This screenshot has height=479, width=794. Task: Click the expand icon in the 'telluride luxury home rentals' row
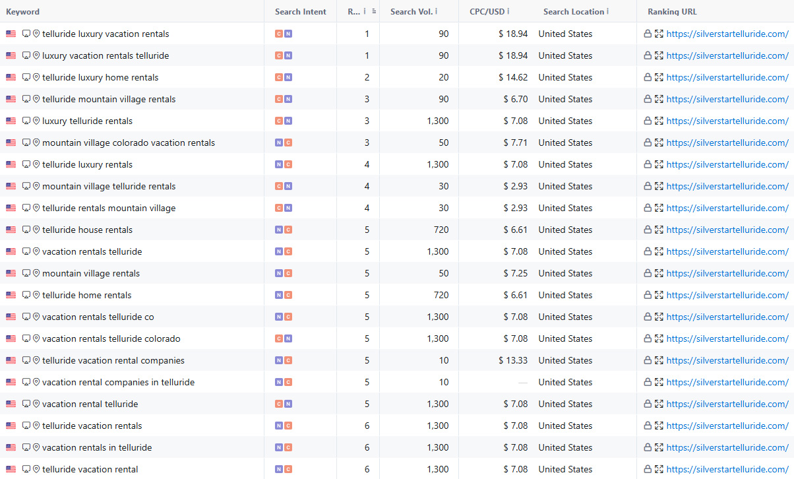(658, 77)
